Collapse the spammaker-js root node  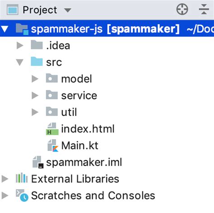(5, 29)
